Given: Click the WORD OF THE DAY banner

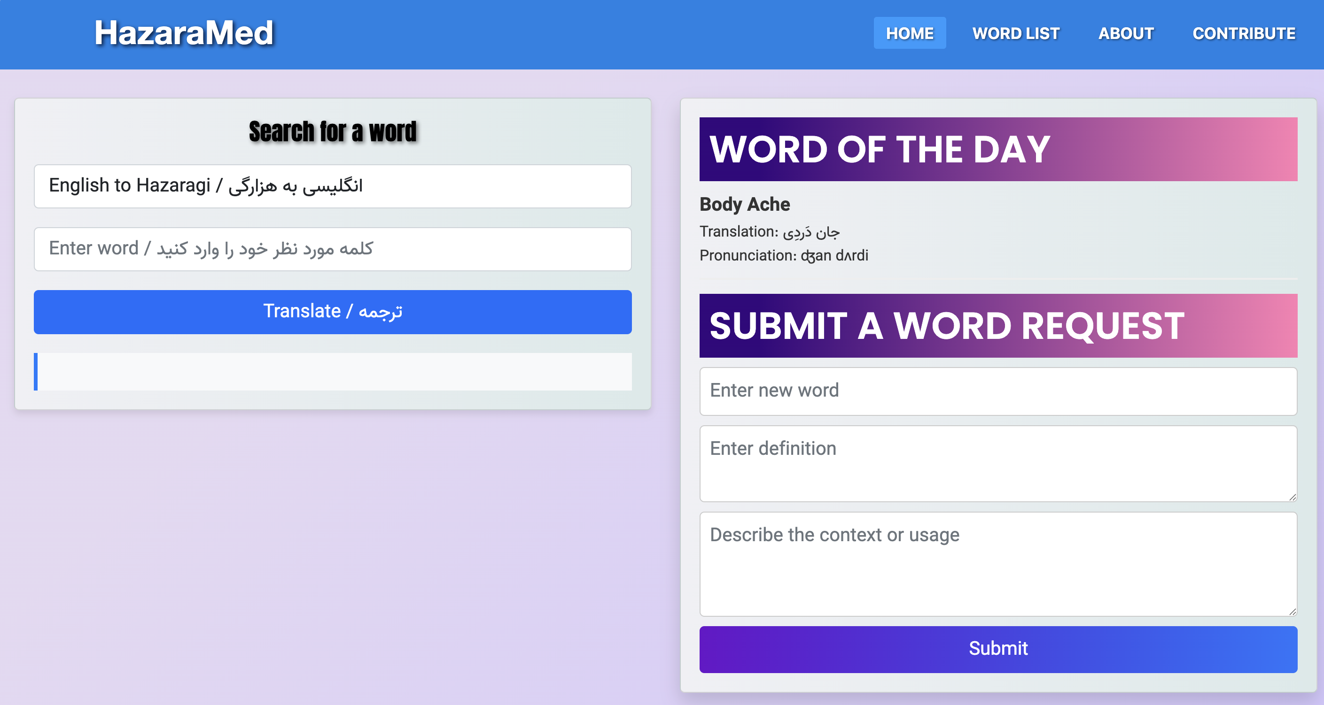Looking at the screenshot, I should click(997, 149).
